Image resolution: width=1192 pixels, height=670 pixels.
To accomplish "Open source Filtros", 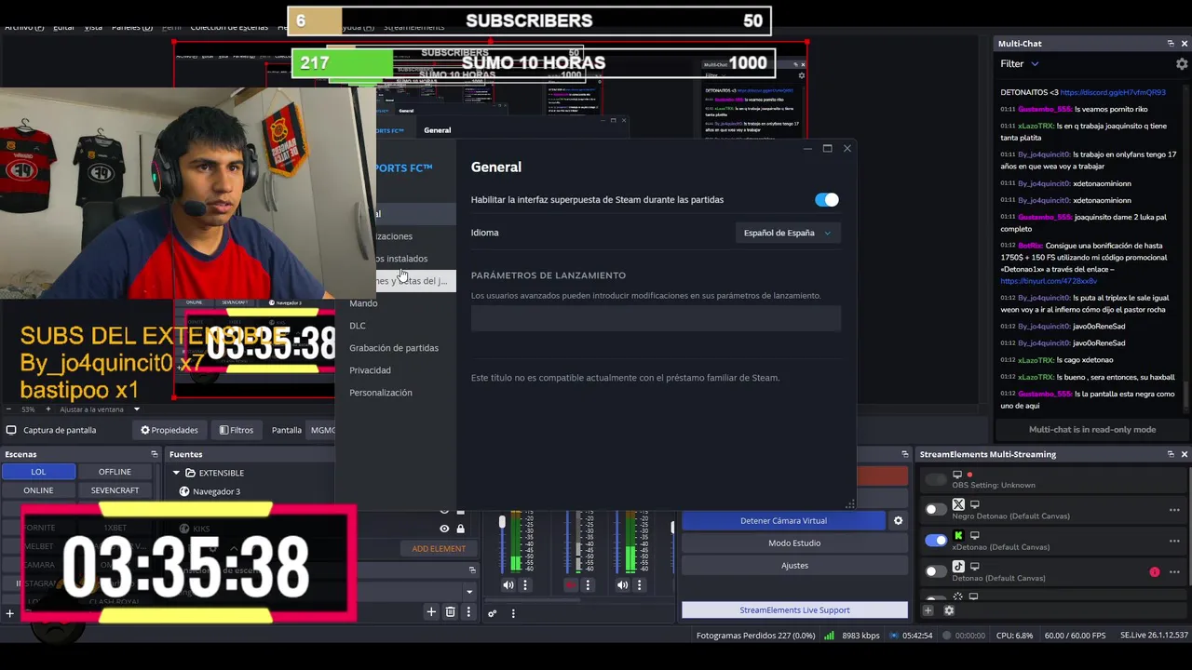I will tap(237, 430).
